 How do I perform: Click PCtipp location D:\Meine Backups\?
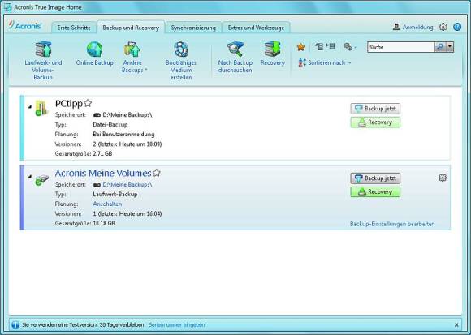point(127,115)
